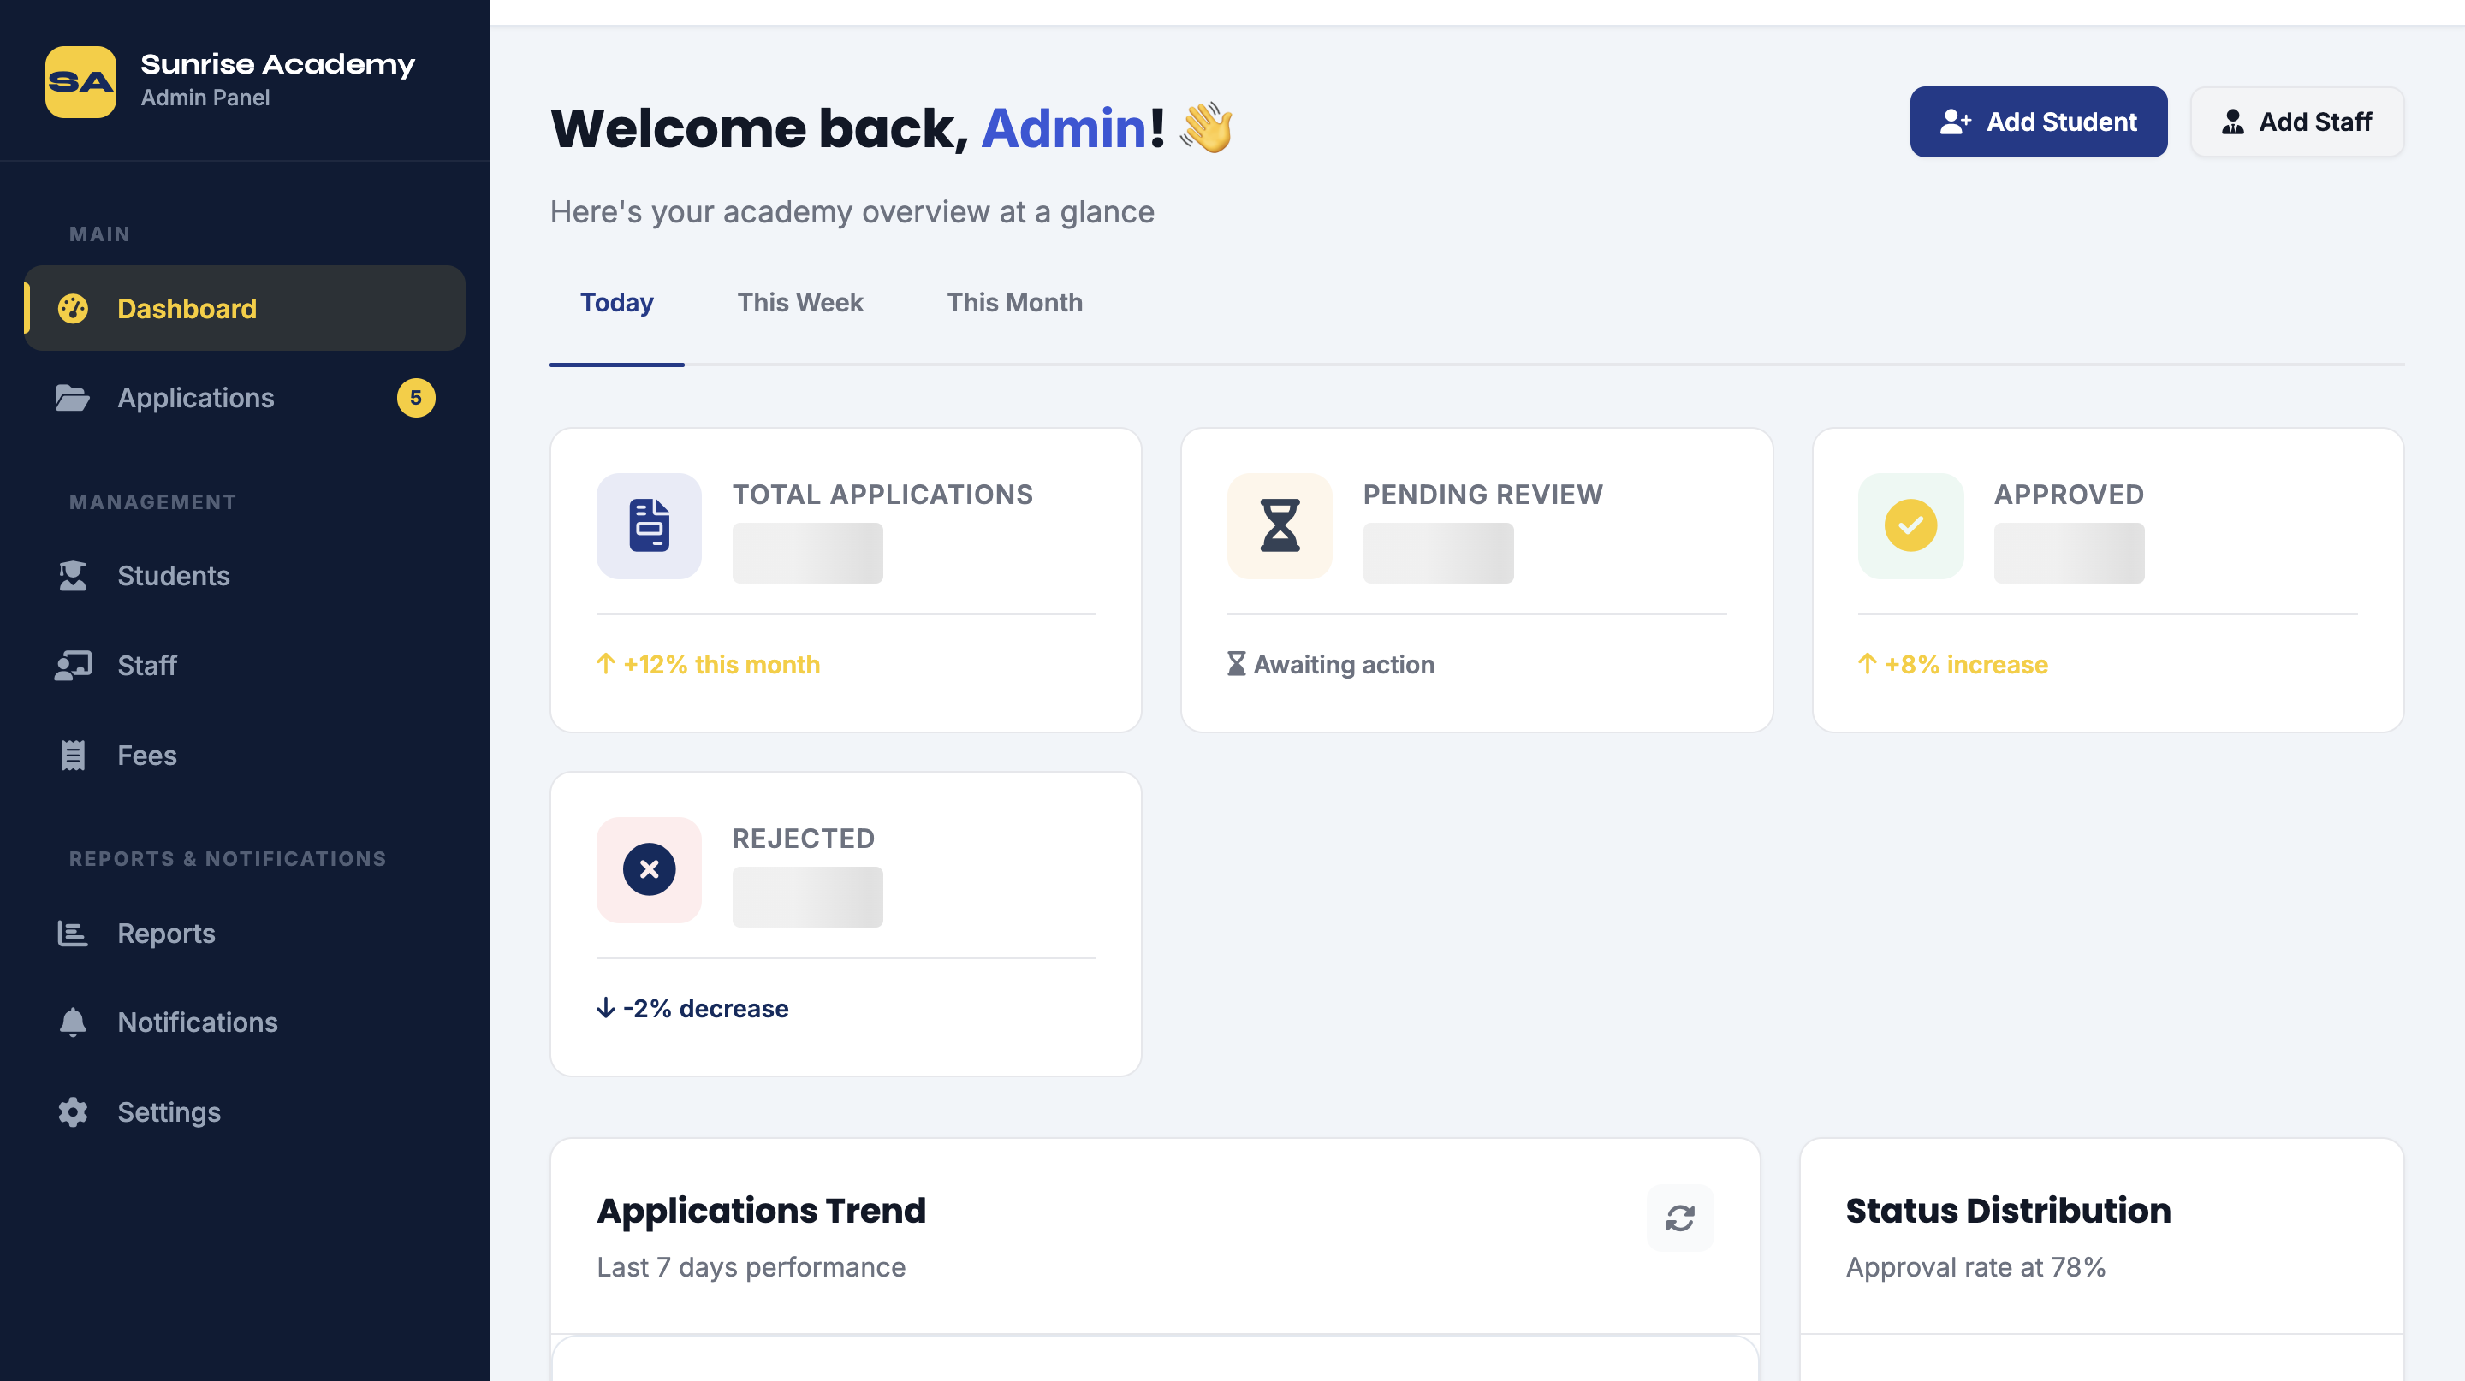2465x1381 pixels.
Task: Refresh the Applications Trend chart
Action: [1679, 1218]
